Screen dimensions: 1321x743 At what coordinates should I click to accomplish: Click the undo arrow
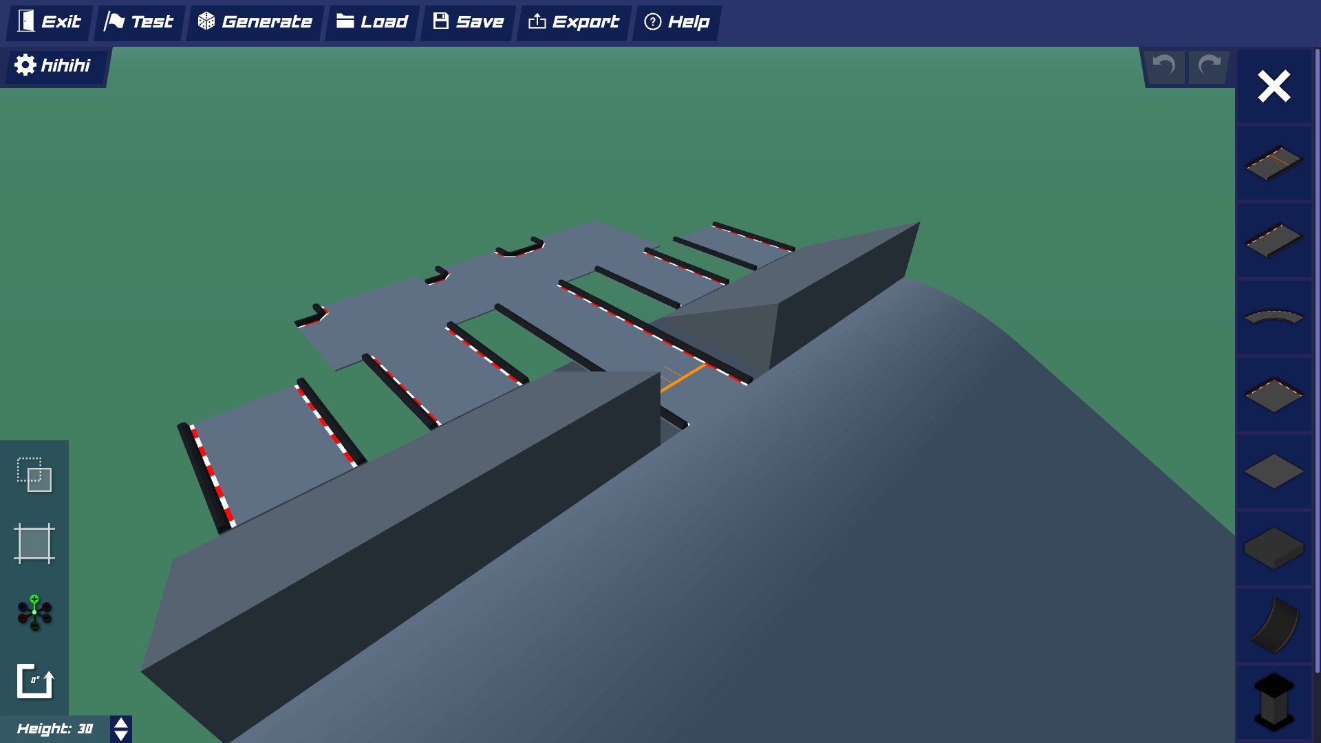pyautogui.click(x=1164, y=66)
